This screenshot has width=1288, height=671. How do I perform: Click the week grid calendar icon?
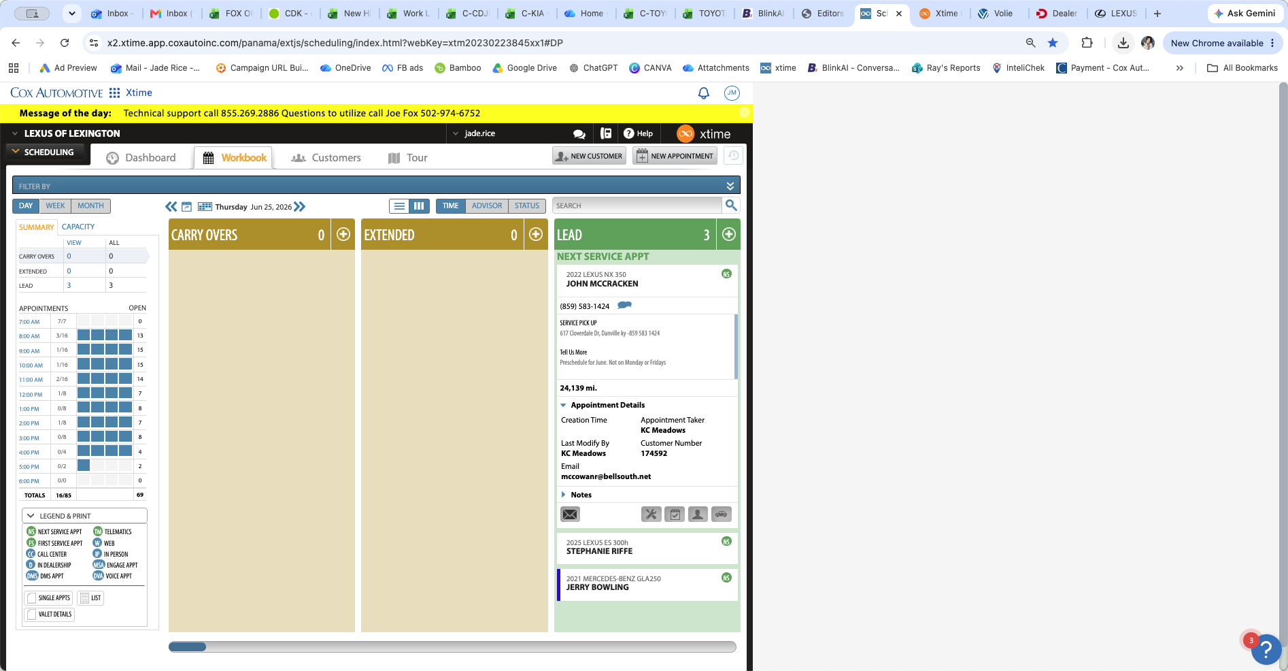click(x=205, y=206)
